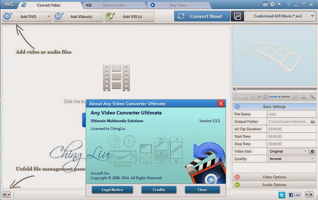This screenshot has height=200, width=318.
Task: Click the Version 5.5.5 text
Action: [x=209, y=121]
